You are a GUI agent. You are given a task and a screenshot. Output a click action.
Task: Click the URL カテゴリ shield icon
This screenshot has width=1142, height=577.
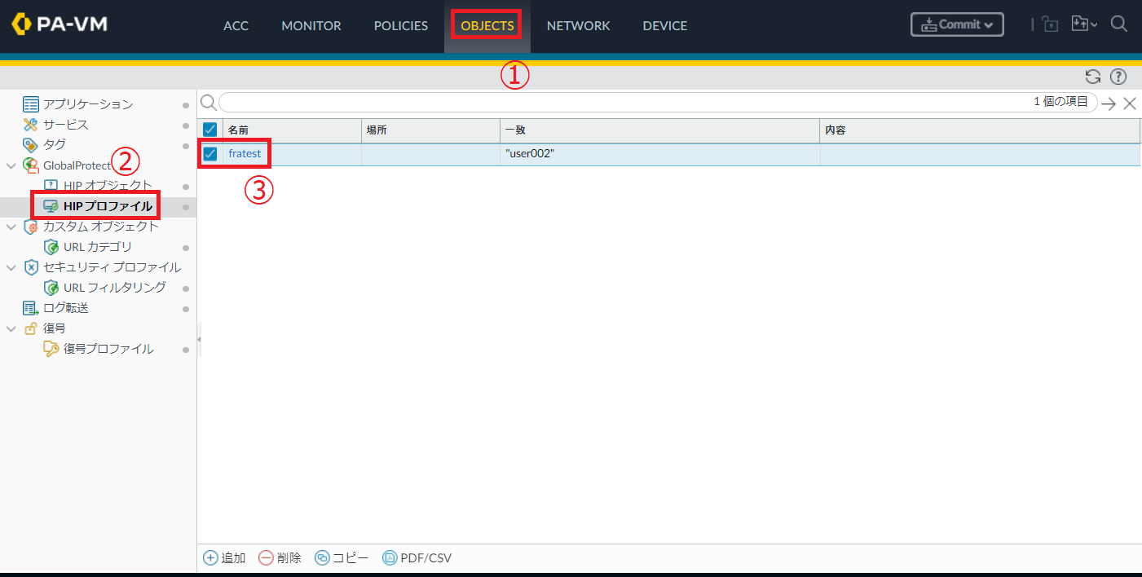tap(51, 247)
